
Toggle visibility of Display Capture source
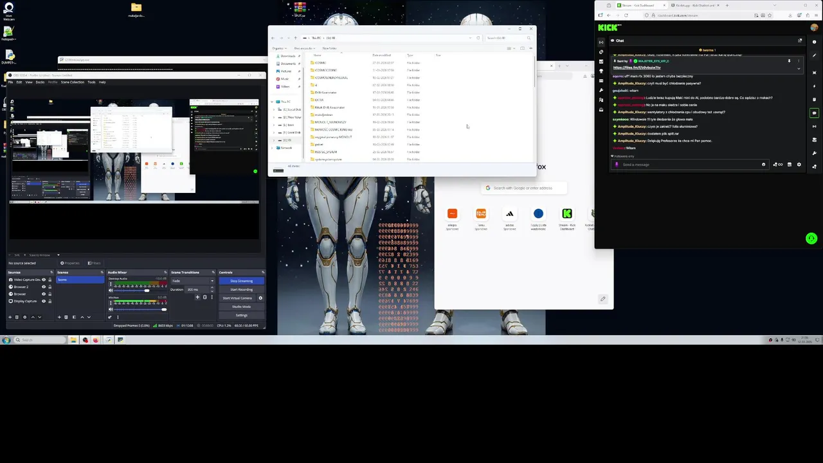point(44,301)
